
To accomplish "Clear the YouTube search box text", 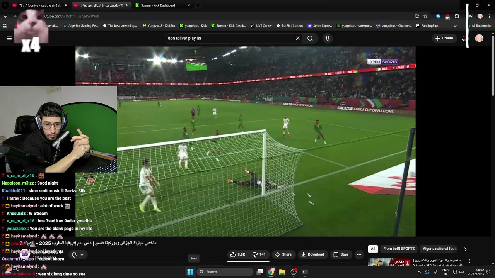I will pos(298,38).
